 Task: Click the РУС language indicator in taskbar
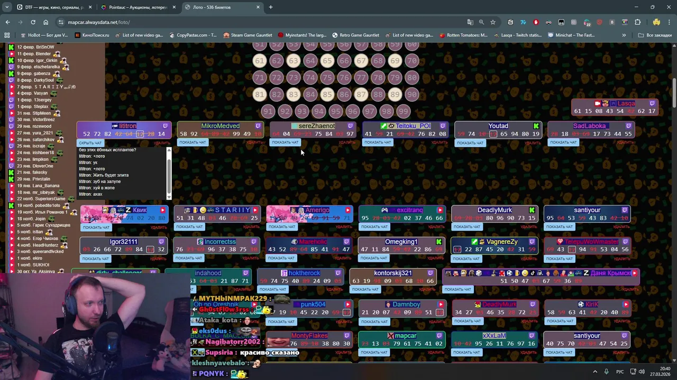coord(620,372)
